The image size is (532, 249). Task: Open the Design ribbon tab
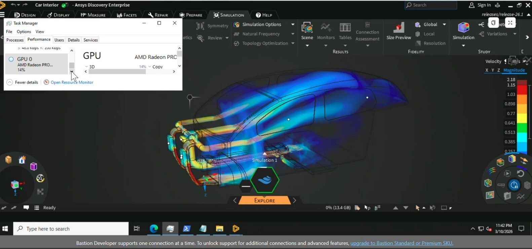[x=25, y=15]
